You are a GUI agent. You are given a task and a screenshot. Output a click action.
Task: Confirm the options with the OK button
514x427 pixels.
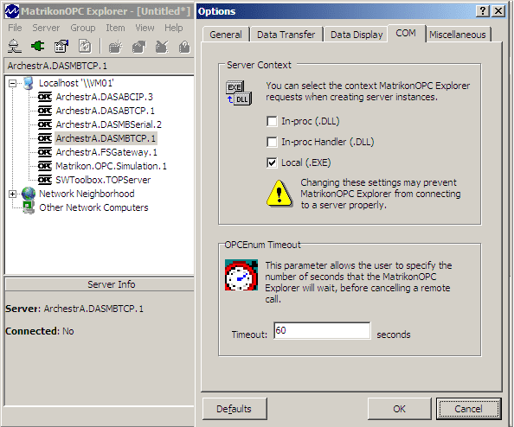click(399, 409)
